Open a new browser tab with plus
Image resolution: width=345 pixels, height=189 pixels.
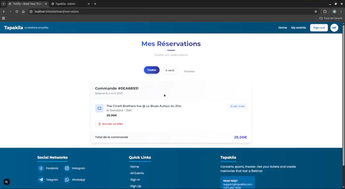tap(95, 4)
